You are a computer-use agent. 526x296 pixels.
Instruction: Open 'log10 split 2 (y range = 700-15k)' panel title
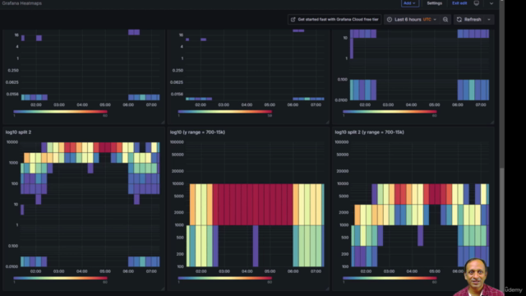click(x=369, y=132)
